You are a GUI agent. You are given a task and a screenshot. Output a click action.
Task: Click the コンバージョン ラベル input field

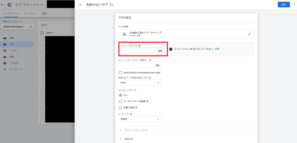click(137, 65)
